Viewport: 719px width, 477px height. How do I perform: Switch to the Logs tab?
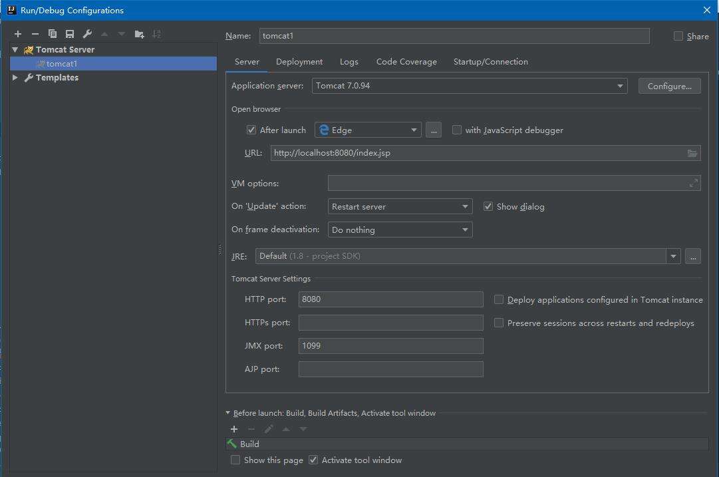(x=349, y=62)
